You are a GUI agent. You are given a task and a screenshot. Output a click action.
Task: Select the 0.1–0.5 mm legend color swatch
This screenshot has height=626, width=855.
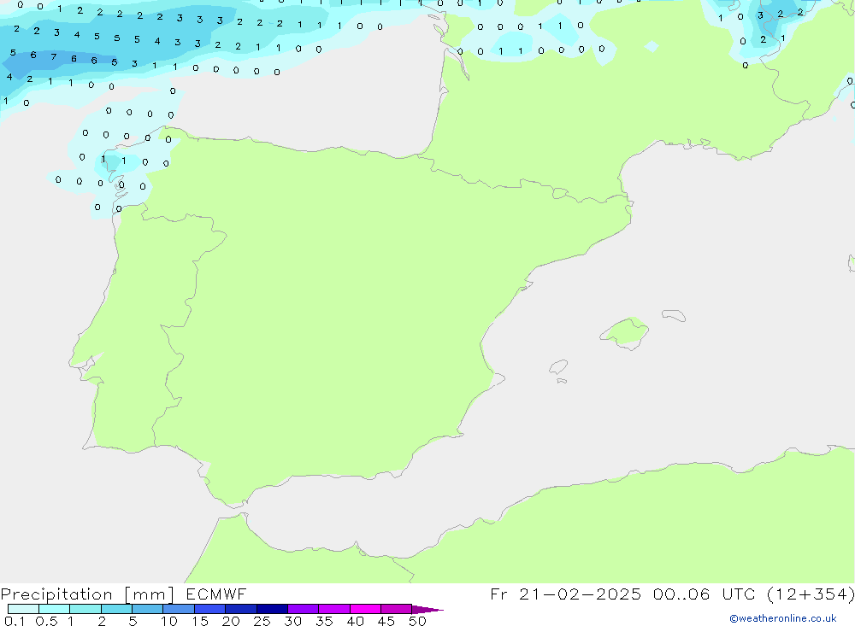click(23, 609)
